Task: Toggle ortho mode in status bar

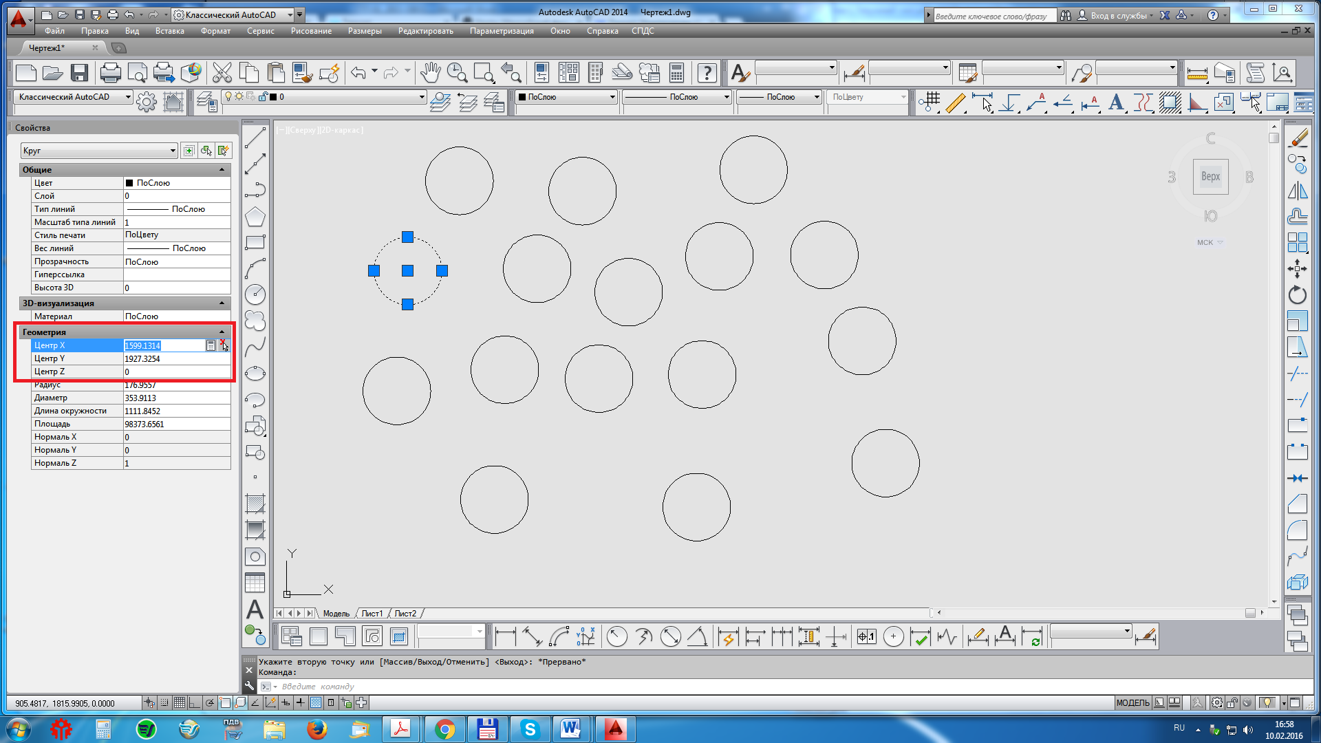Action: pyautogui.click(x=195, y=702)
